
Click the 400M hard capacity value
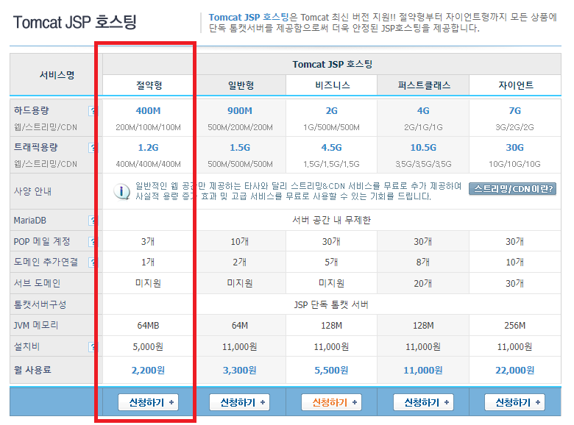pos(148,111)
